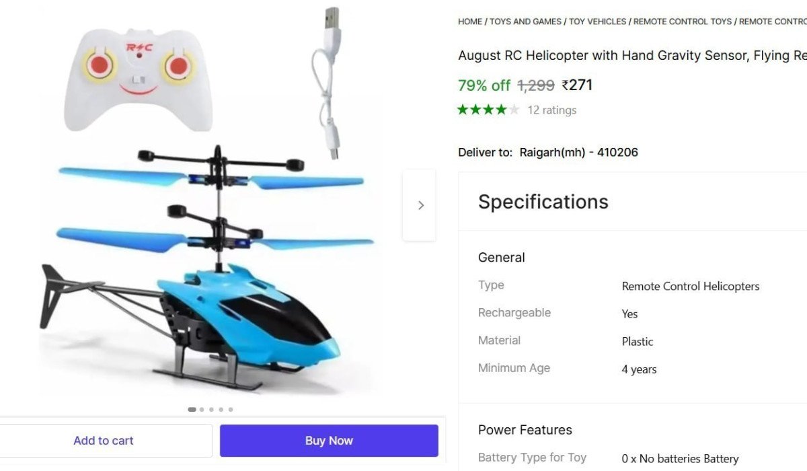Click the struck-through 1,299 original price

[x=537, y=85]
